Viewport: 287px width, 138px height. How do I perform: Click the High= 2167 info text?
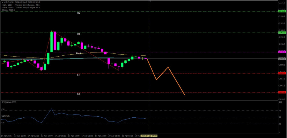[7, 5]
